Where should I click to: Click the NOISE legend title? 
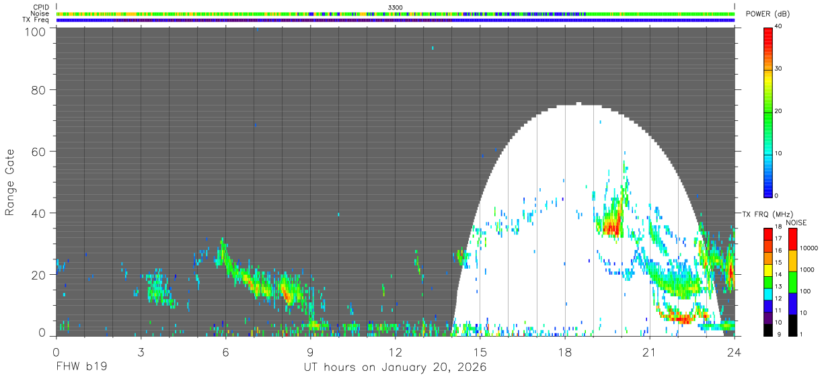(796, 222)
